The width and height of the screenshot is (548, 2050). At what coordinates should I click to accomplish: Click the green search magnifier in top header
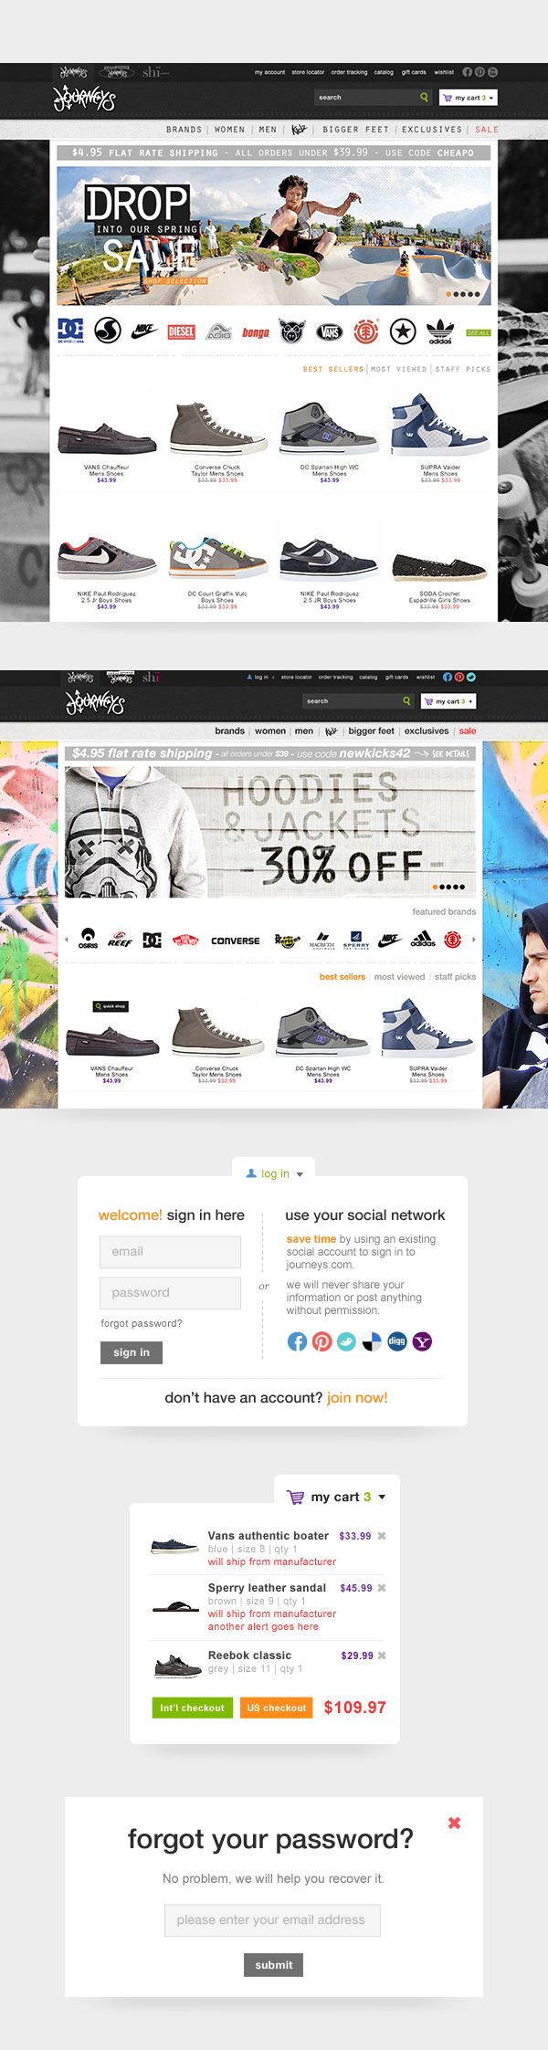[x=424, y=97]
